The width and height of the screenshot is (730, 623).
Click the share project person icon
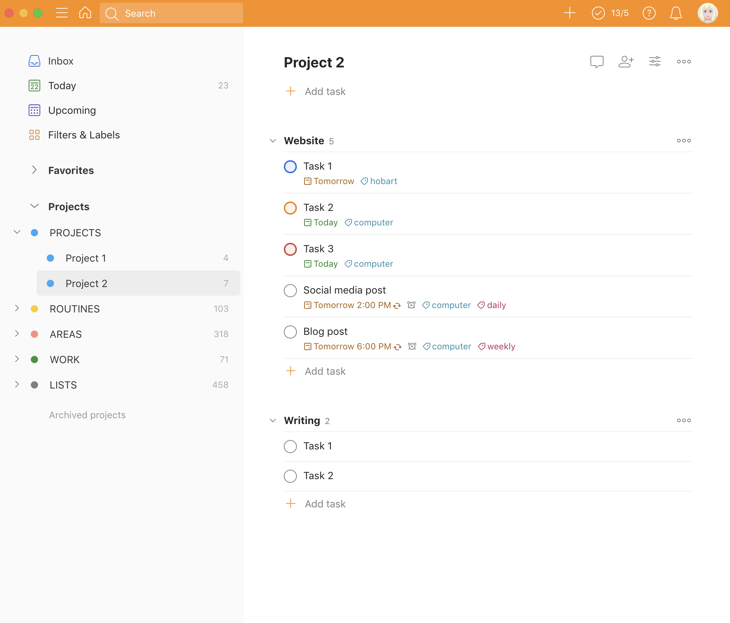tap(626, 62)
